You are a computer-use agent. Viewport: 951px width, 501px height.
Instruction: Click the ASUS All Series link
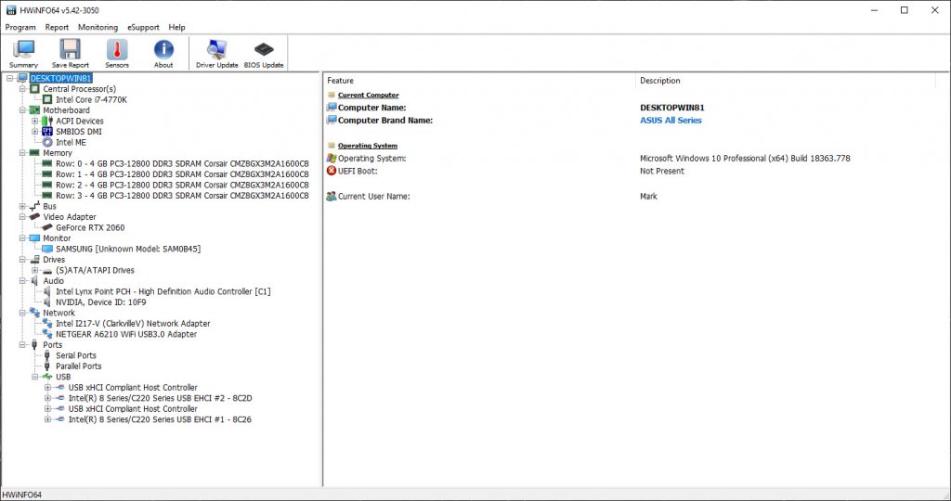pos(671,120)
